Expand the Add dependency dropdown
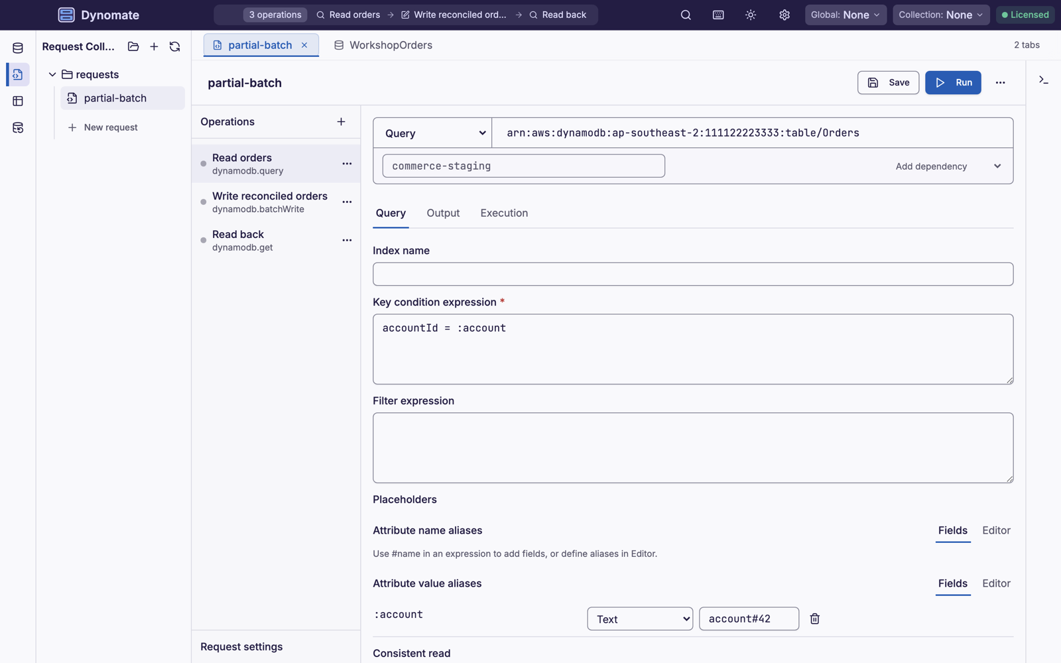The height and width of the screenshot is (663, 1061). coord(948,166)
